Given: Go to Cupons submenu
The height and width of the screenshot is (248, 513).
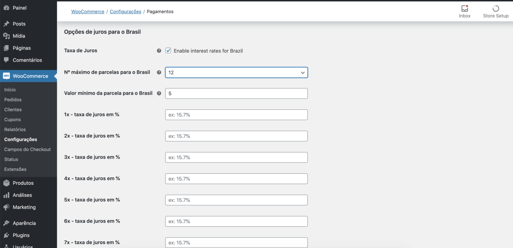Looking at the screenshot, I should point(13,120).
